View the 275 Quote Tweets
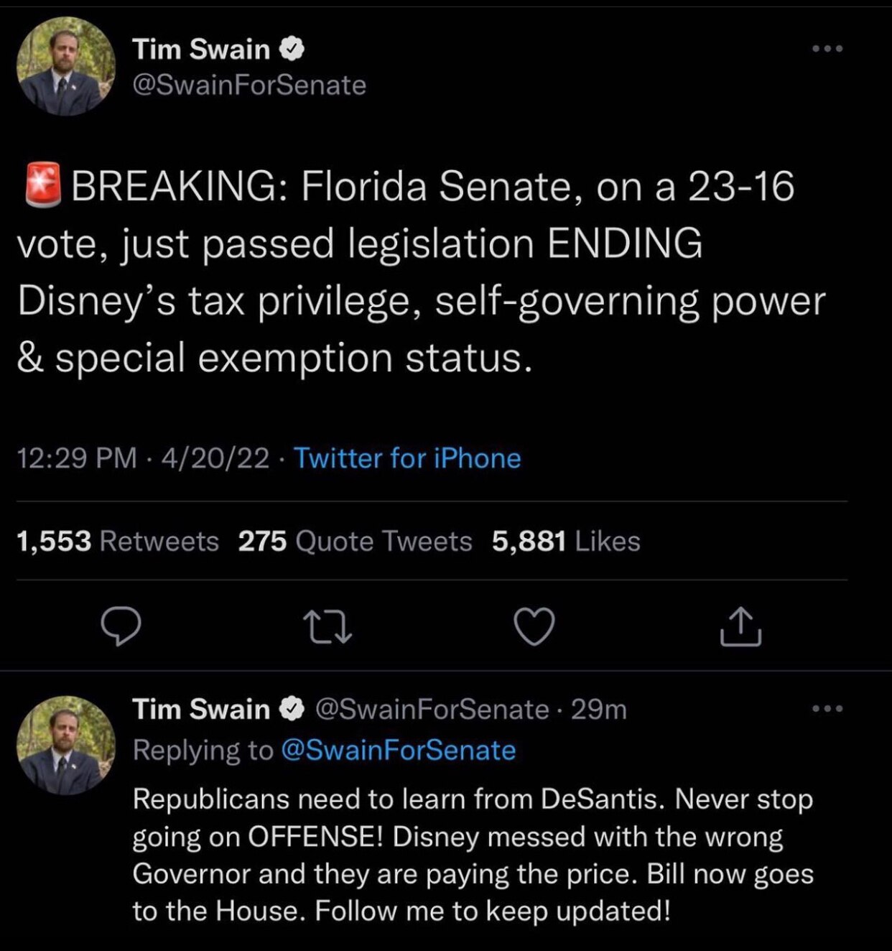Screen dimensions: 892x951 pyautogui.click(x=355, y=541)
